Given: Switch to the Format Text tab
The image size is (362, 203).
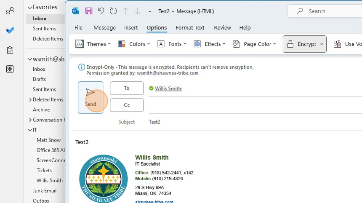Looking at the screenshot, I should click(x=190, y=28).
